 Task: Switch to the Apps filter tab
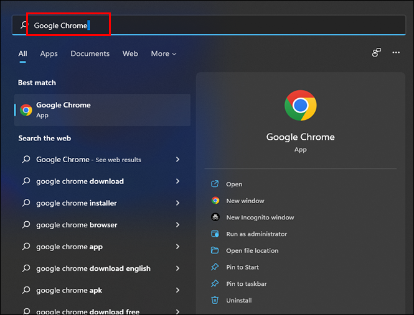click(49, 54)
